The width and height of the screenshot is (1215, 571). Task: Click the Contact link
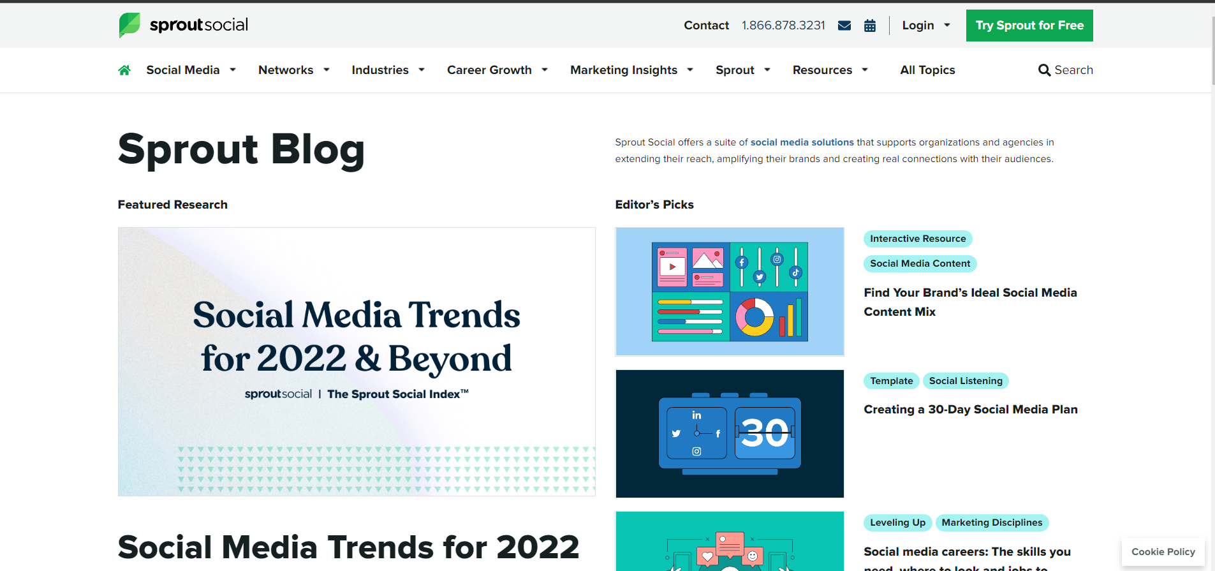(x=706, y=26)
